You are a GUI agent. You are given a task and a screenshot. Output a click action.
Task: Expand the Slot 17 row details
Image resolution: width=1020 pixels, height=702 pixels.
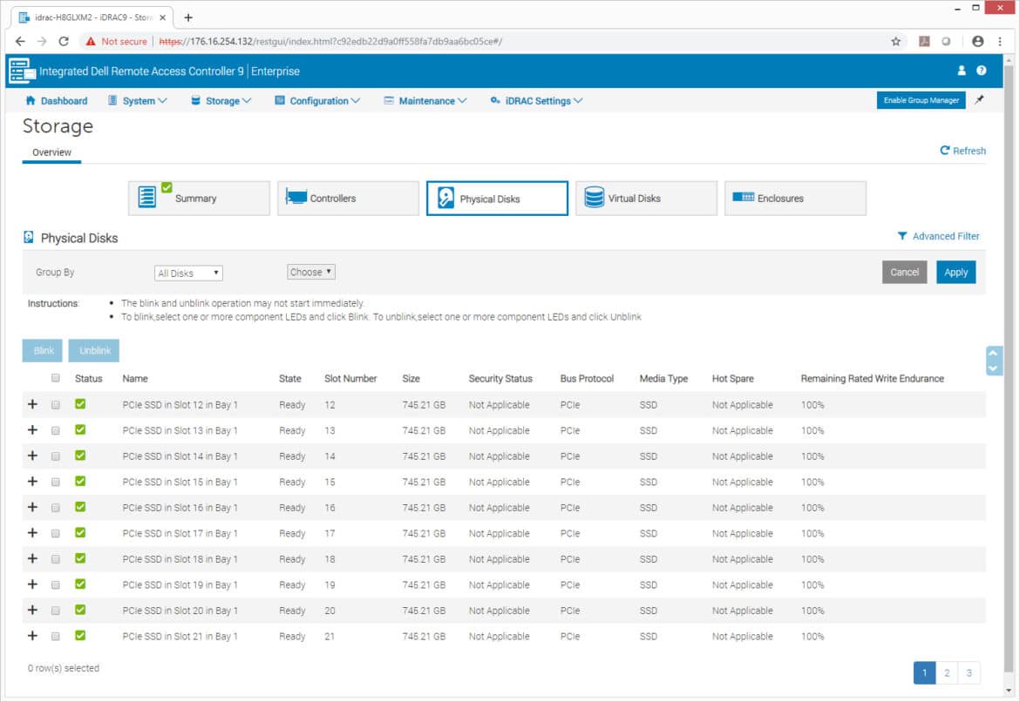(32, 532)
